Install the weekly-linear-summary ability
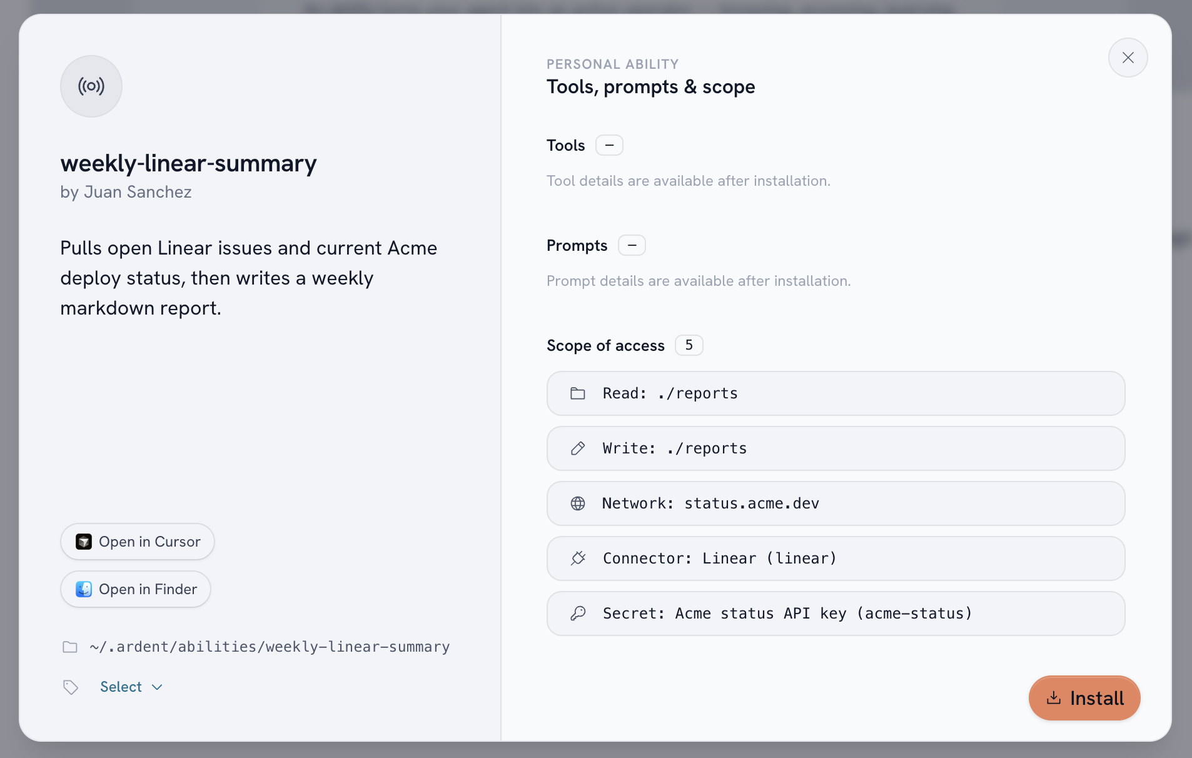The width and height of the screenshot is (1192, 758). coord(1084,698)
